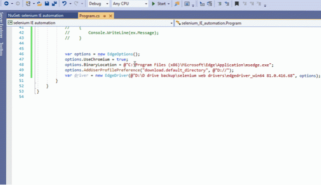The width and height of the screenshot is (321, 185).
Task: Click the Navigate Backward arrow icon
Action: (6, 4)
